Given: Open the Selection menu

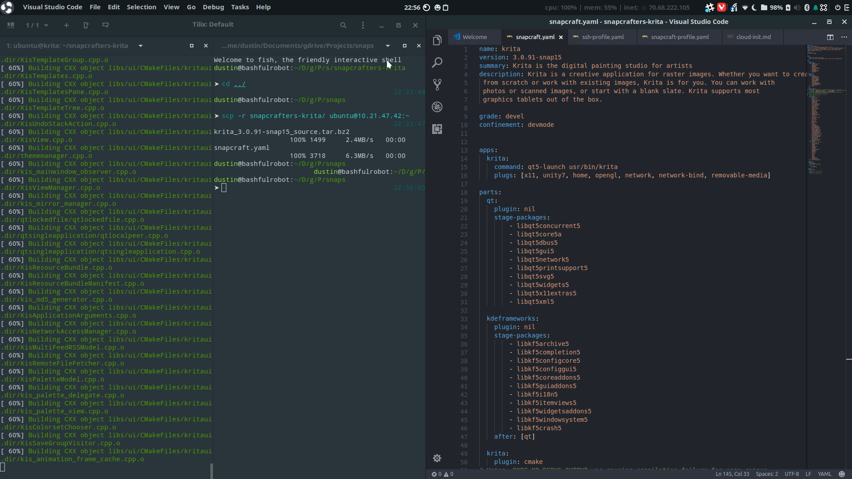Looking at the screenshot, I should (x=142, y=7).
